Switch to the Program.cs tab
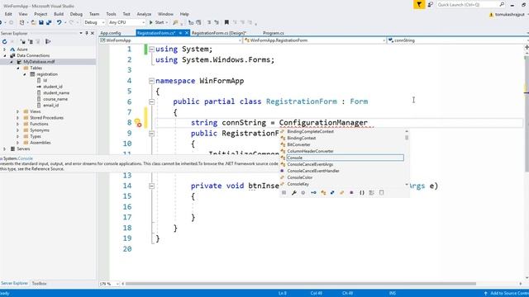529x297 pixels. 274,33
